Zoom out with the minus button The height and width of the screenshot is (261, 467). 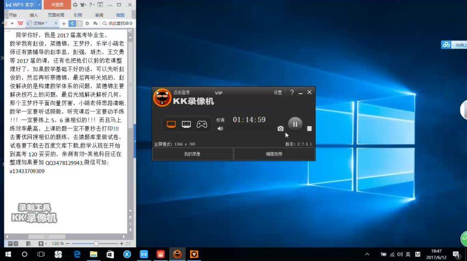[x=68, y=243]
